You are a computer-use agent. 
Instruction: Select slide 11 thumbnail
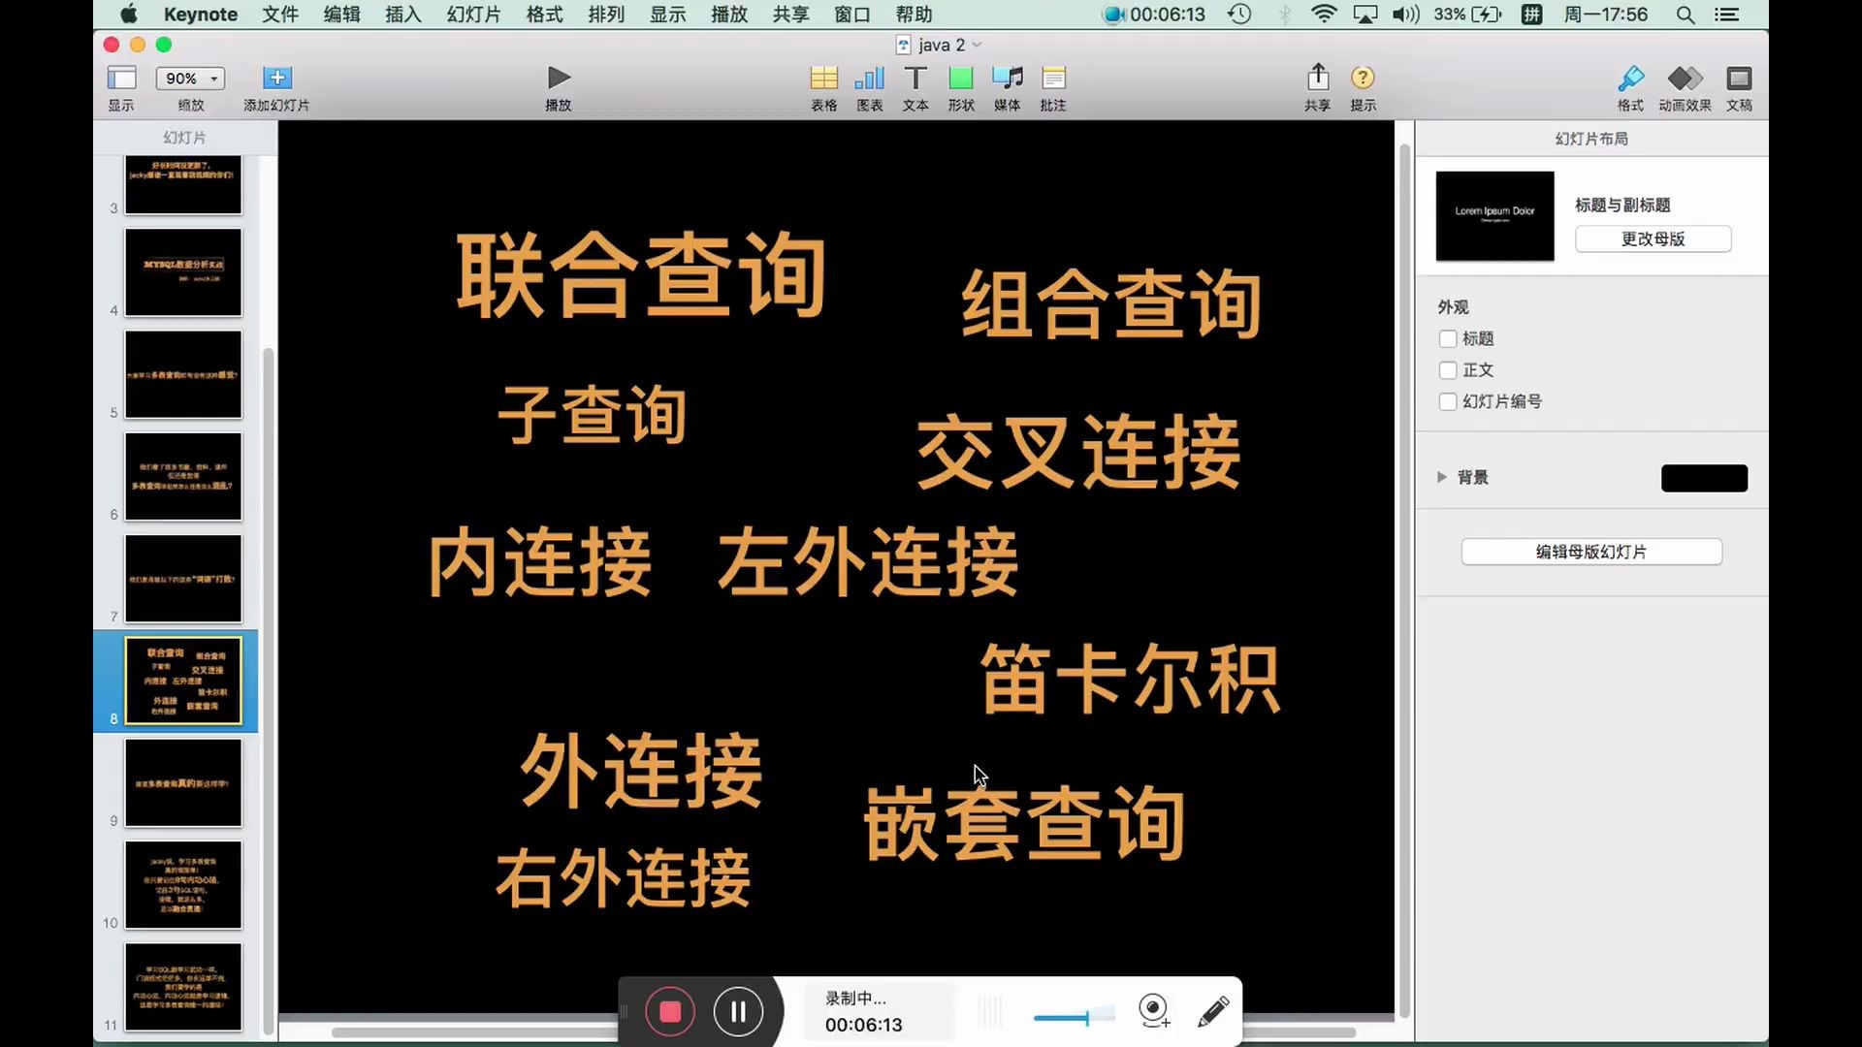(x=183, y=987)
